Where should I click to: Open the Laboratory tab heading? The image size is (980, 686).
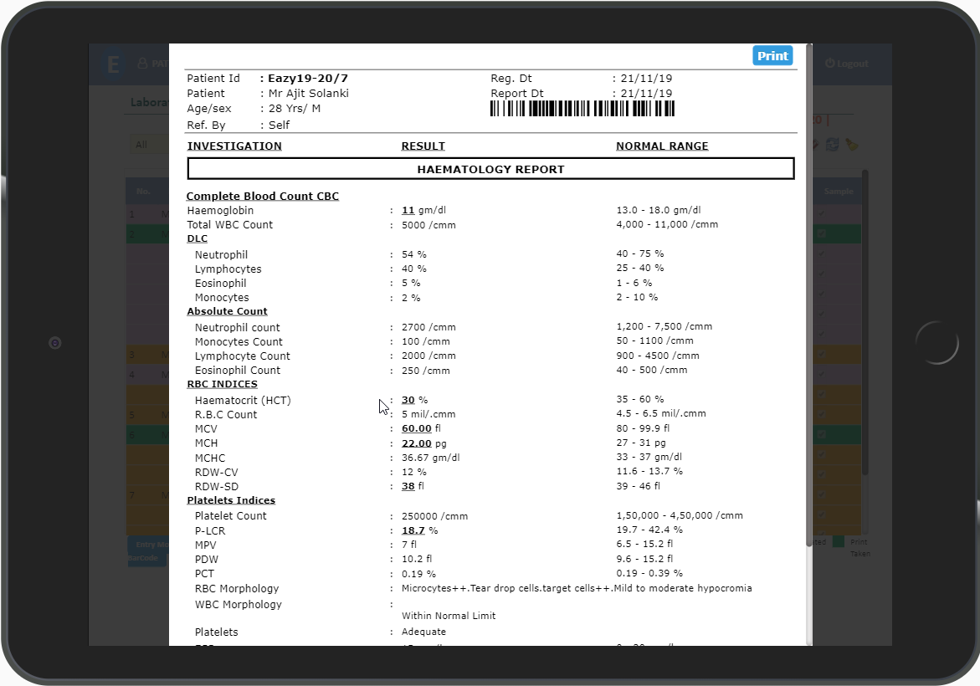pos(149,103)
